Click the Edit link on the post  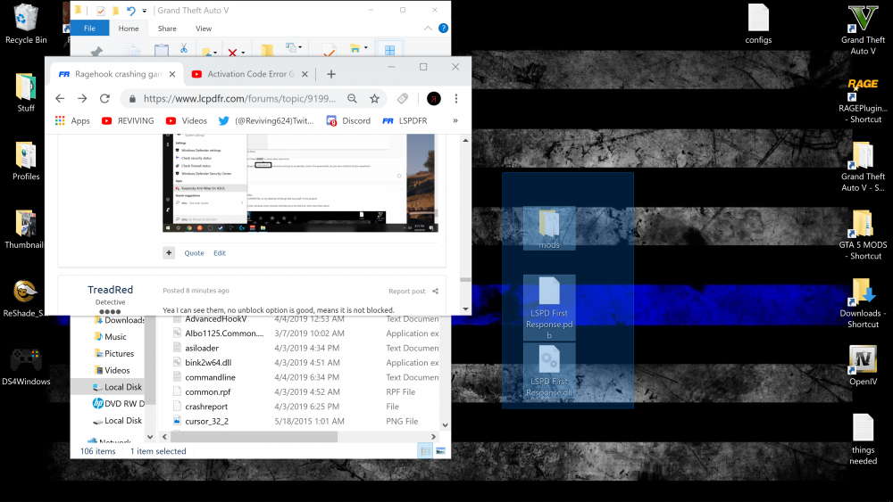pos(220,253)
